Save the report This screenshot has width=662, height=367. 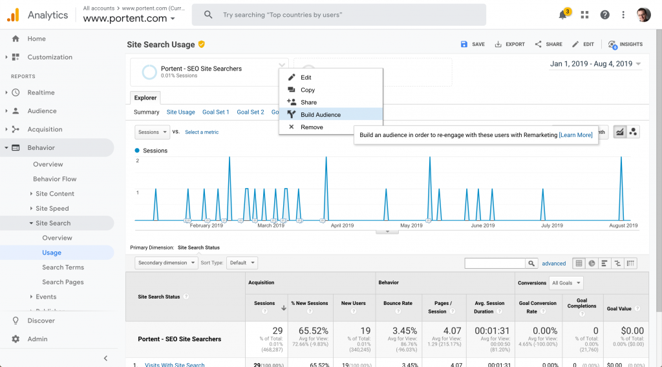473,45
